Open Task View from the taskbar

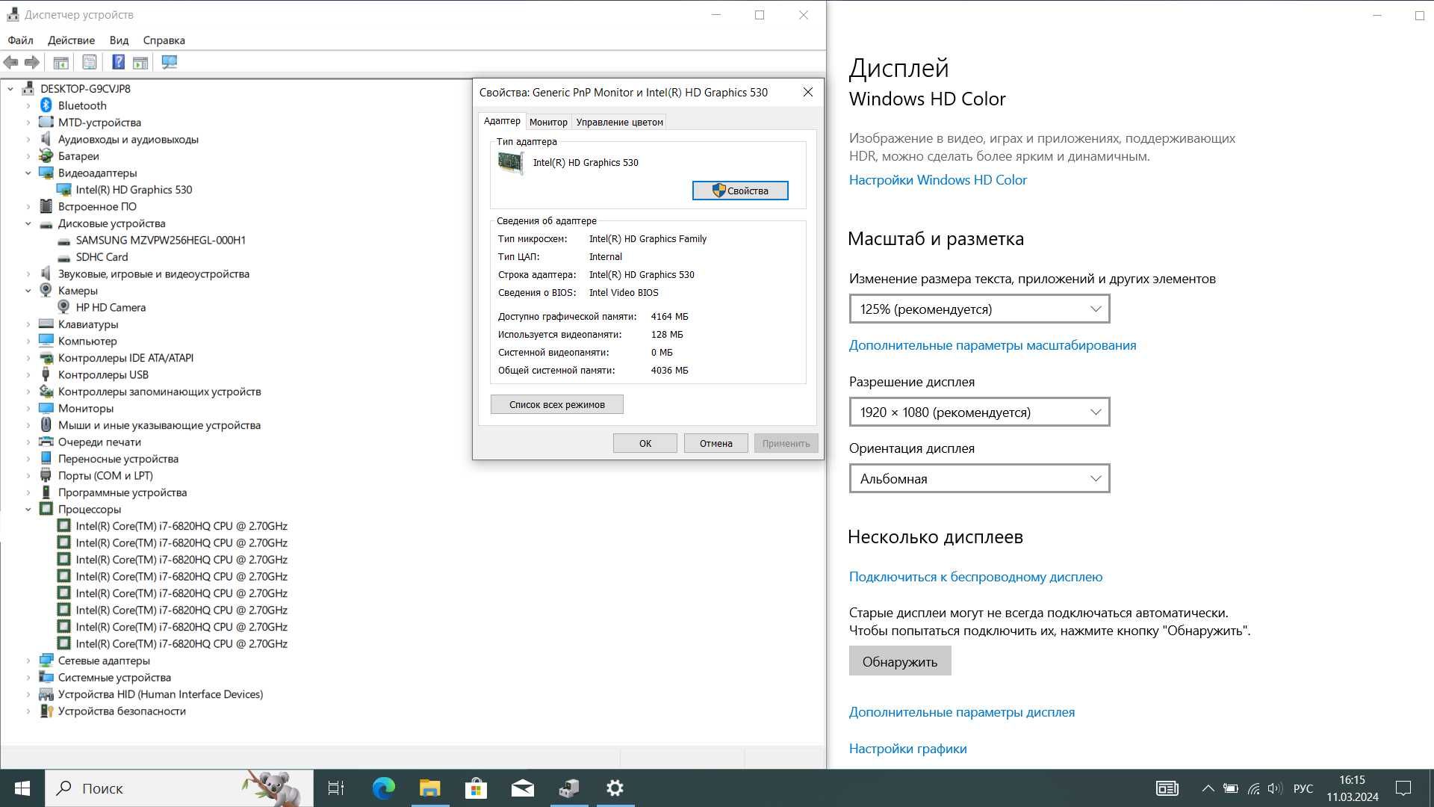(x=336, y=788)
